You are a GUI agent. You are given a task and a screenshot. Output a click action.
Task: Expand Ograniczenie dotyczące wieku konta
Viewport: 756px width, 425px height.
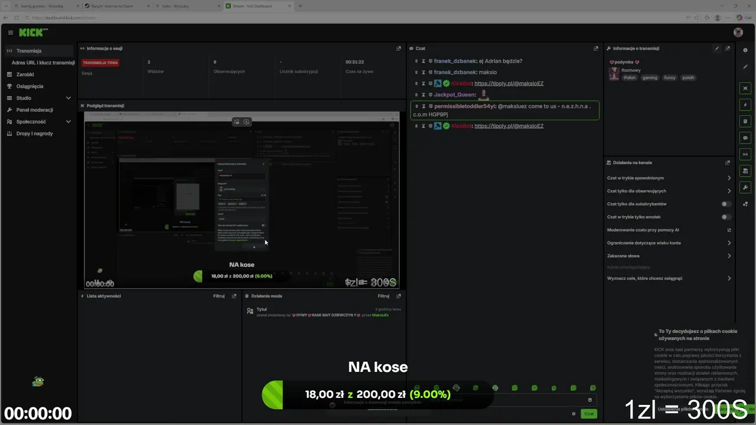click(669, 243)
